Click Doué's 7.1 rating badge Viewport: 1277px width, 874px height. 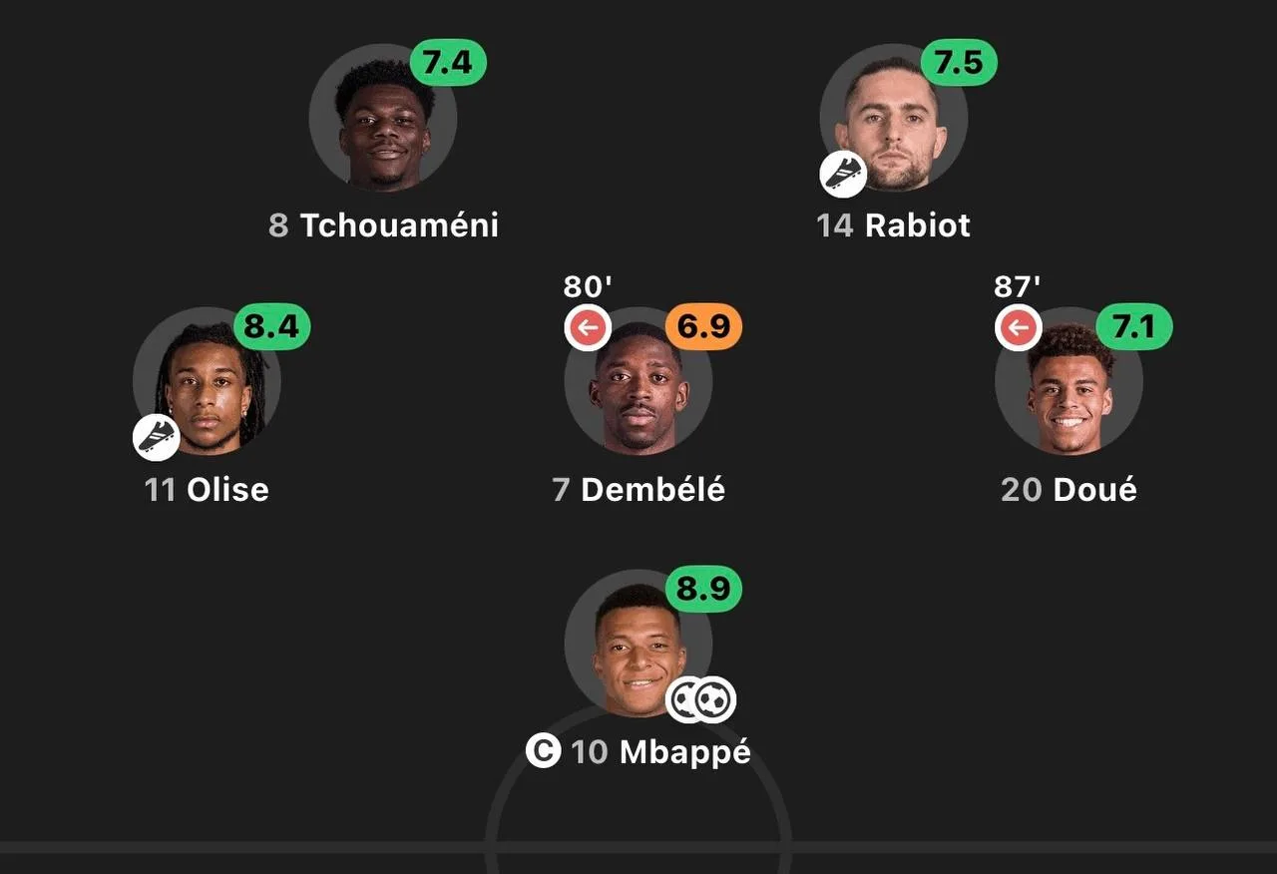1134,326
